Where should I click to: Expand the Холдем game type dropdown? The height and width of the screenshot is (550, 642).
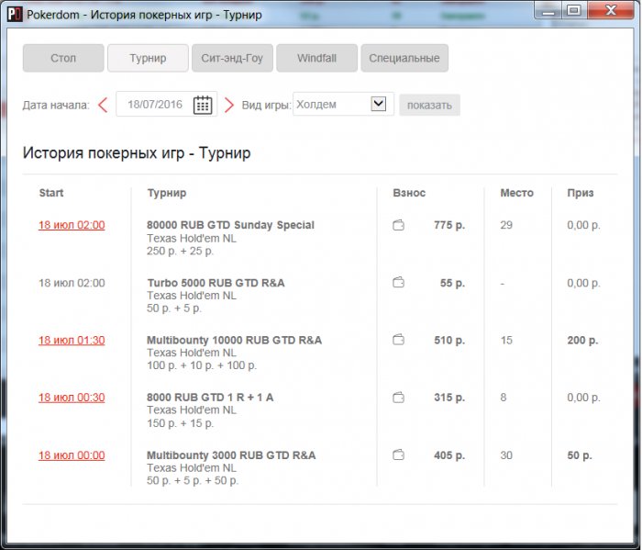point(378,105)
